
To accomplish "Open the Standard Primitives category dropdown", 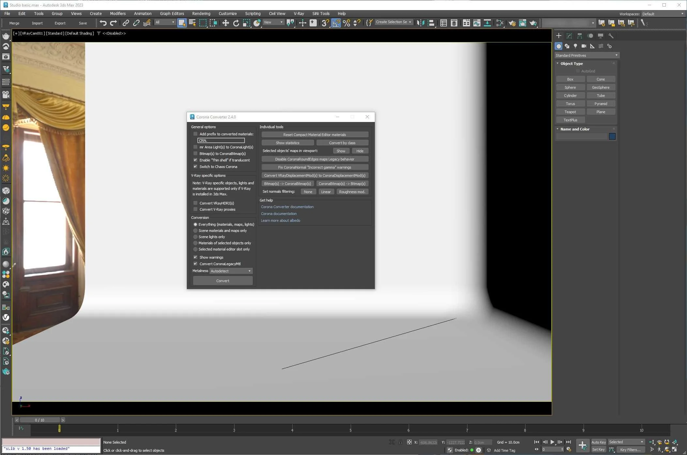I will click(x=587, y=55).
